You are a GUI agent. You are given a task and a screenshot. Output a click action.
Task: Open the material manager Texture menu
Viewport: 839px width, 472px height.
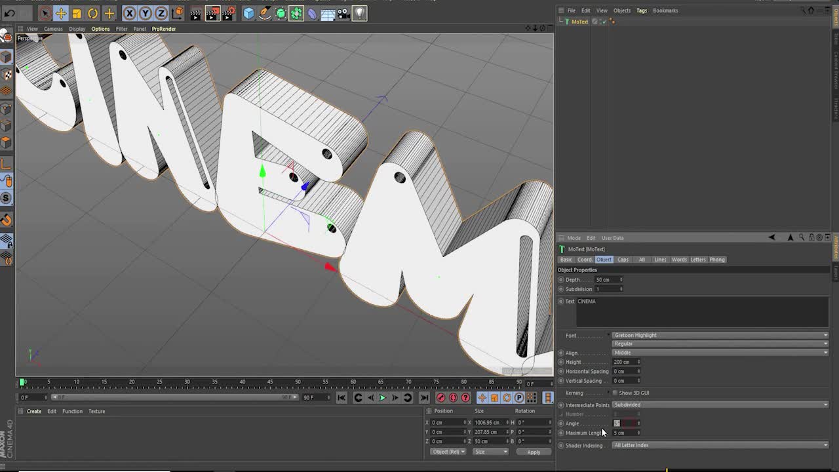pyautogui.click(x=97, y=412)
